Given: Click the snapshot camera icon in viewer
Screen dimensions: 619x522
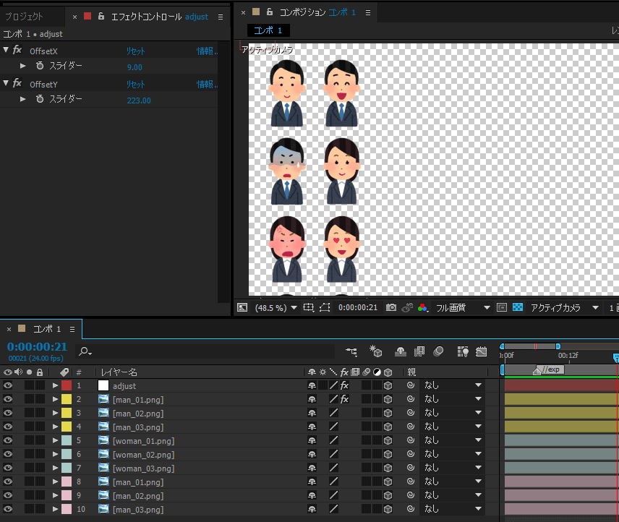Looking at the screenshot, I should coord(391,307).
